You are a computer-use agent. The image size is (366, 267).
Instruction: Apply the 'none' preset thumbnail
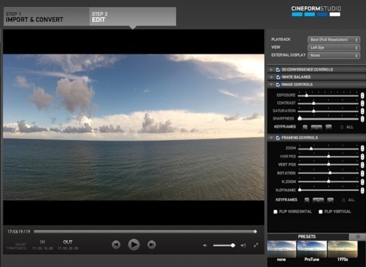(x=282, y=249)
